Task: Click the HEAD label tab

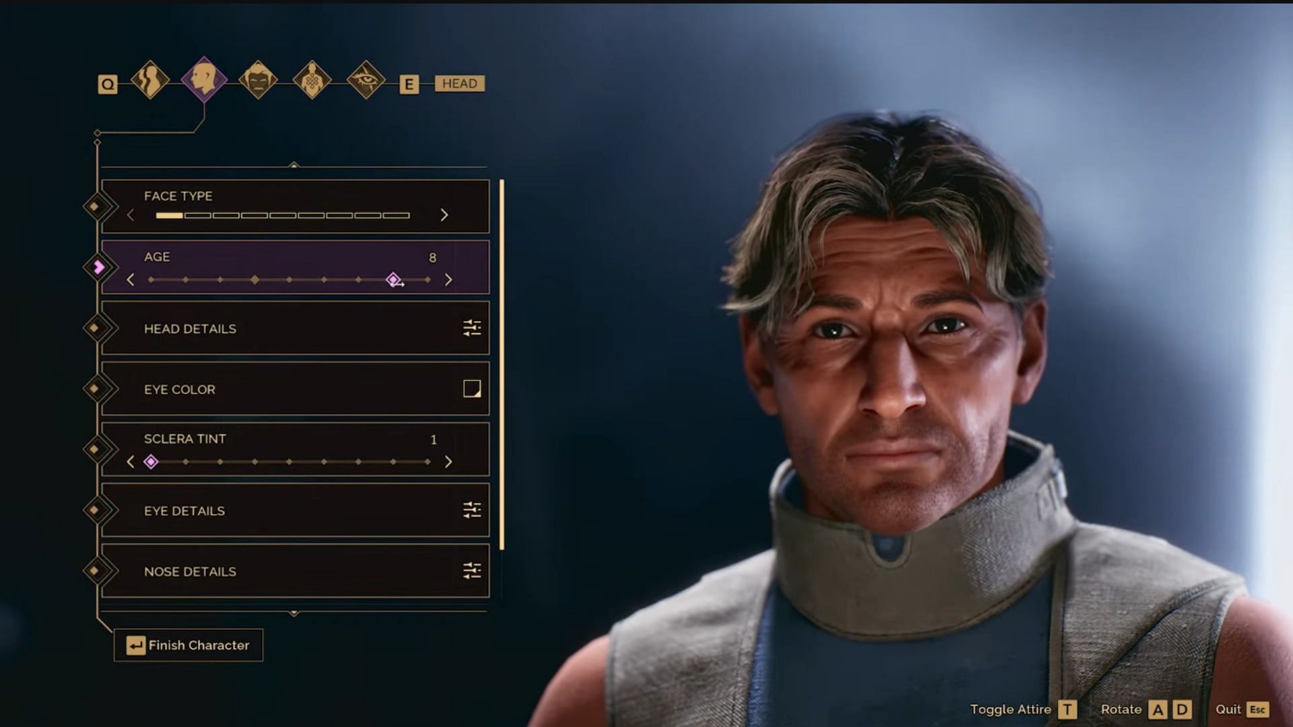Action: 458,83
